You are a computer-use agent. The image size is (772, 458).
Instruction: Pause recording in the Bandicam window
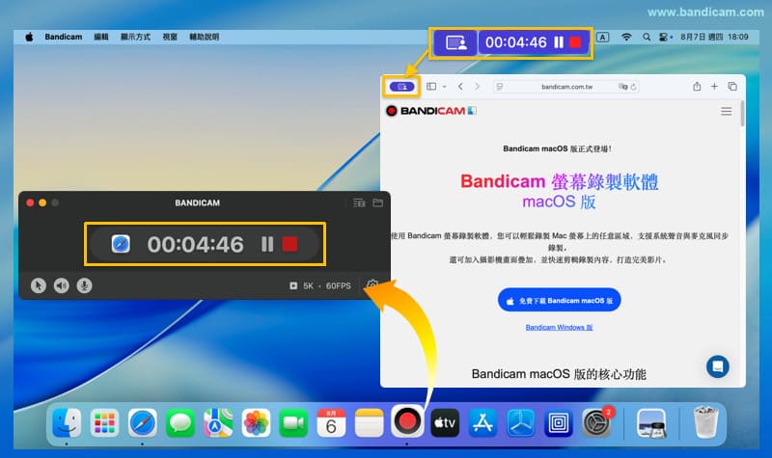267,244
